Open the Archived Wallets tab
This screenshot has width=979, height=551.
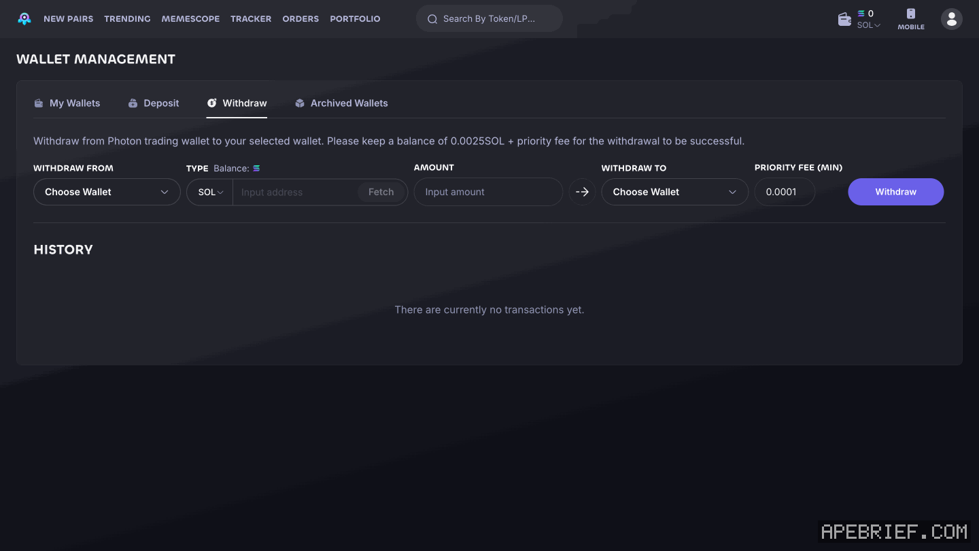coord(341,103)
